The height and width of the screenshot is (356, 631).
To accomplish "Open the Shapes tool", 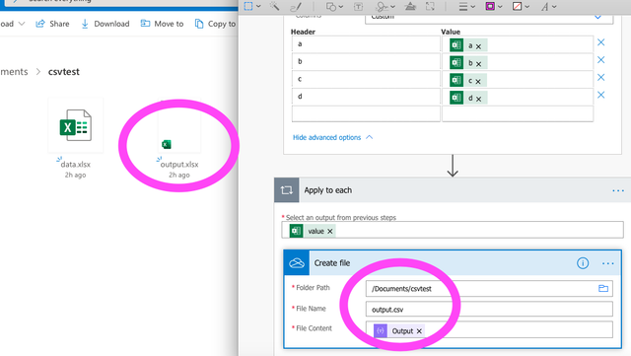I will (331, 7).
